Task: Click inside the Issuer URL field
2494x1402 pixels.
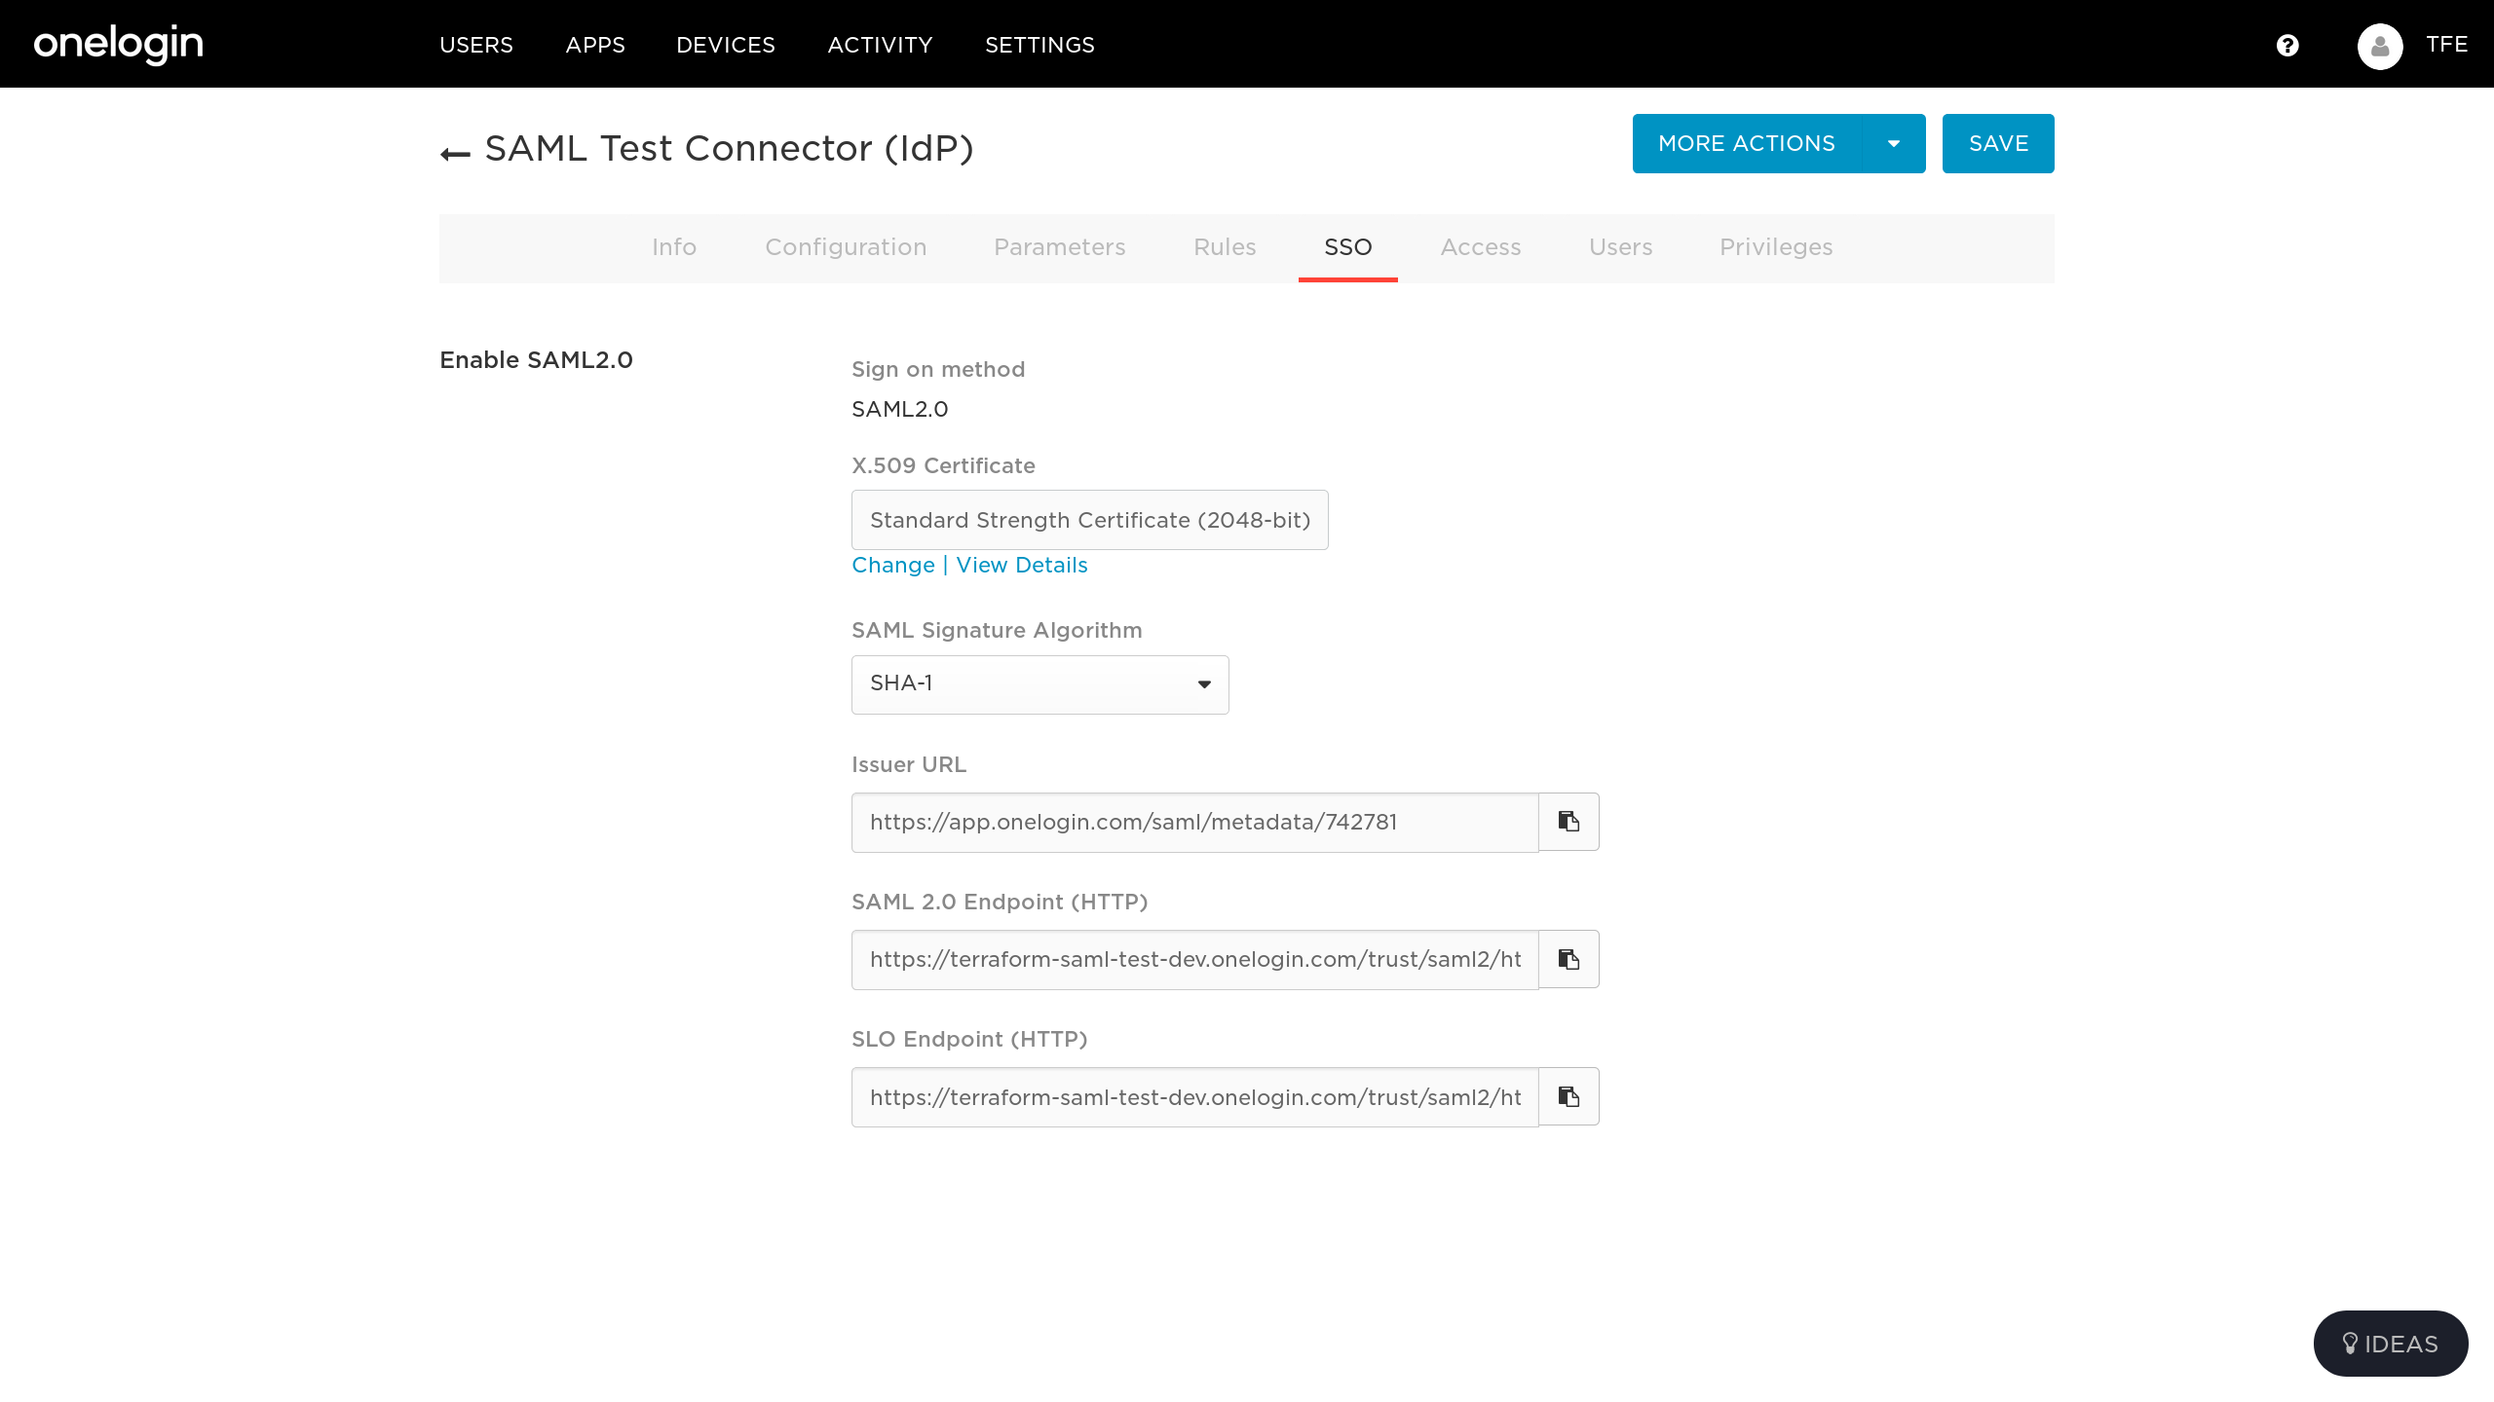Action: [1193, 823]
